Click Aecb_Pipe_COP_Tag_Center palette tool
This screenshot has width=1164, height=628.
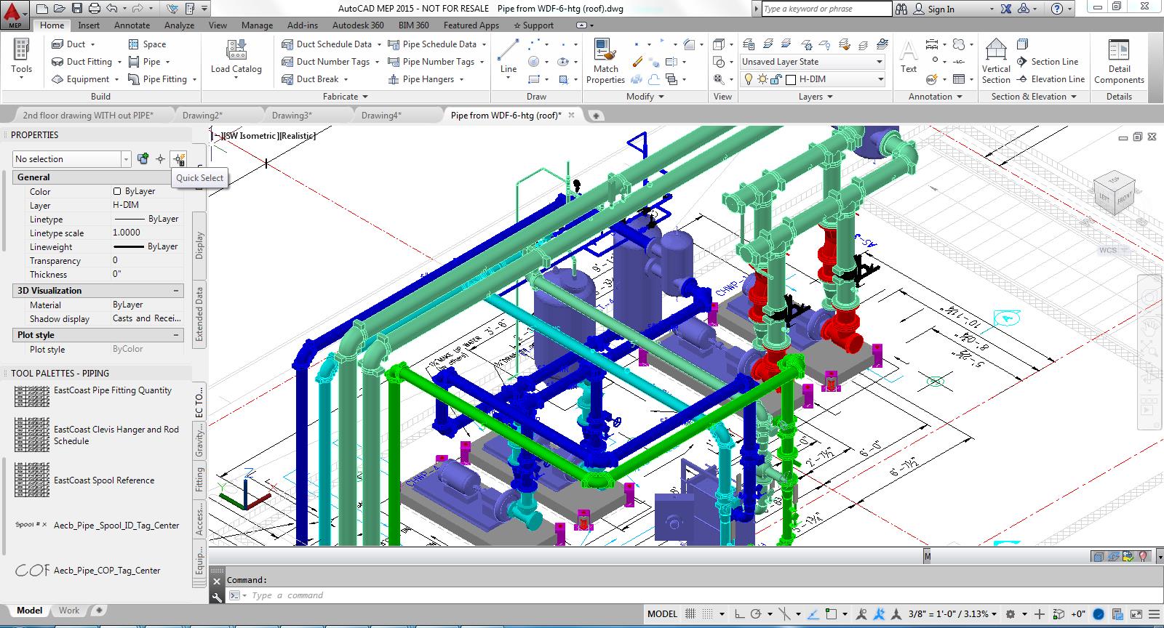click(x=89, y=571)
